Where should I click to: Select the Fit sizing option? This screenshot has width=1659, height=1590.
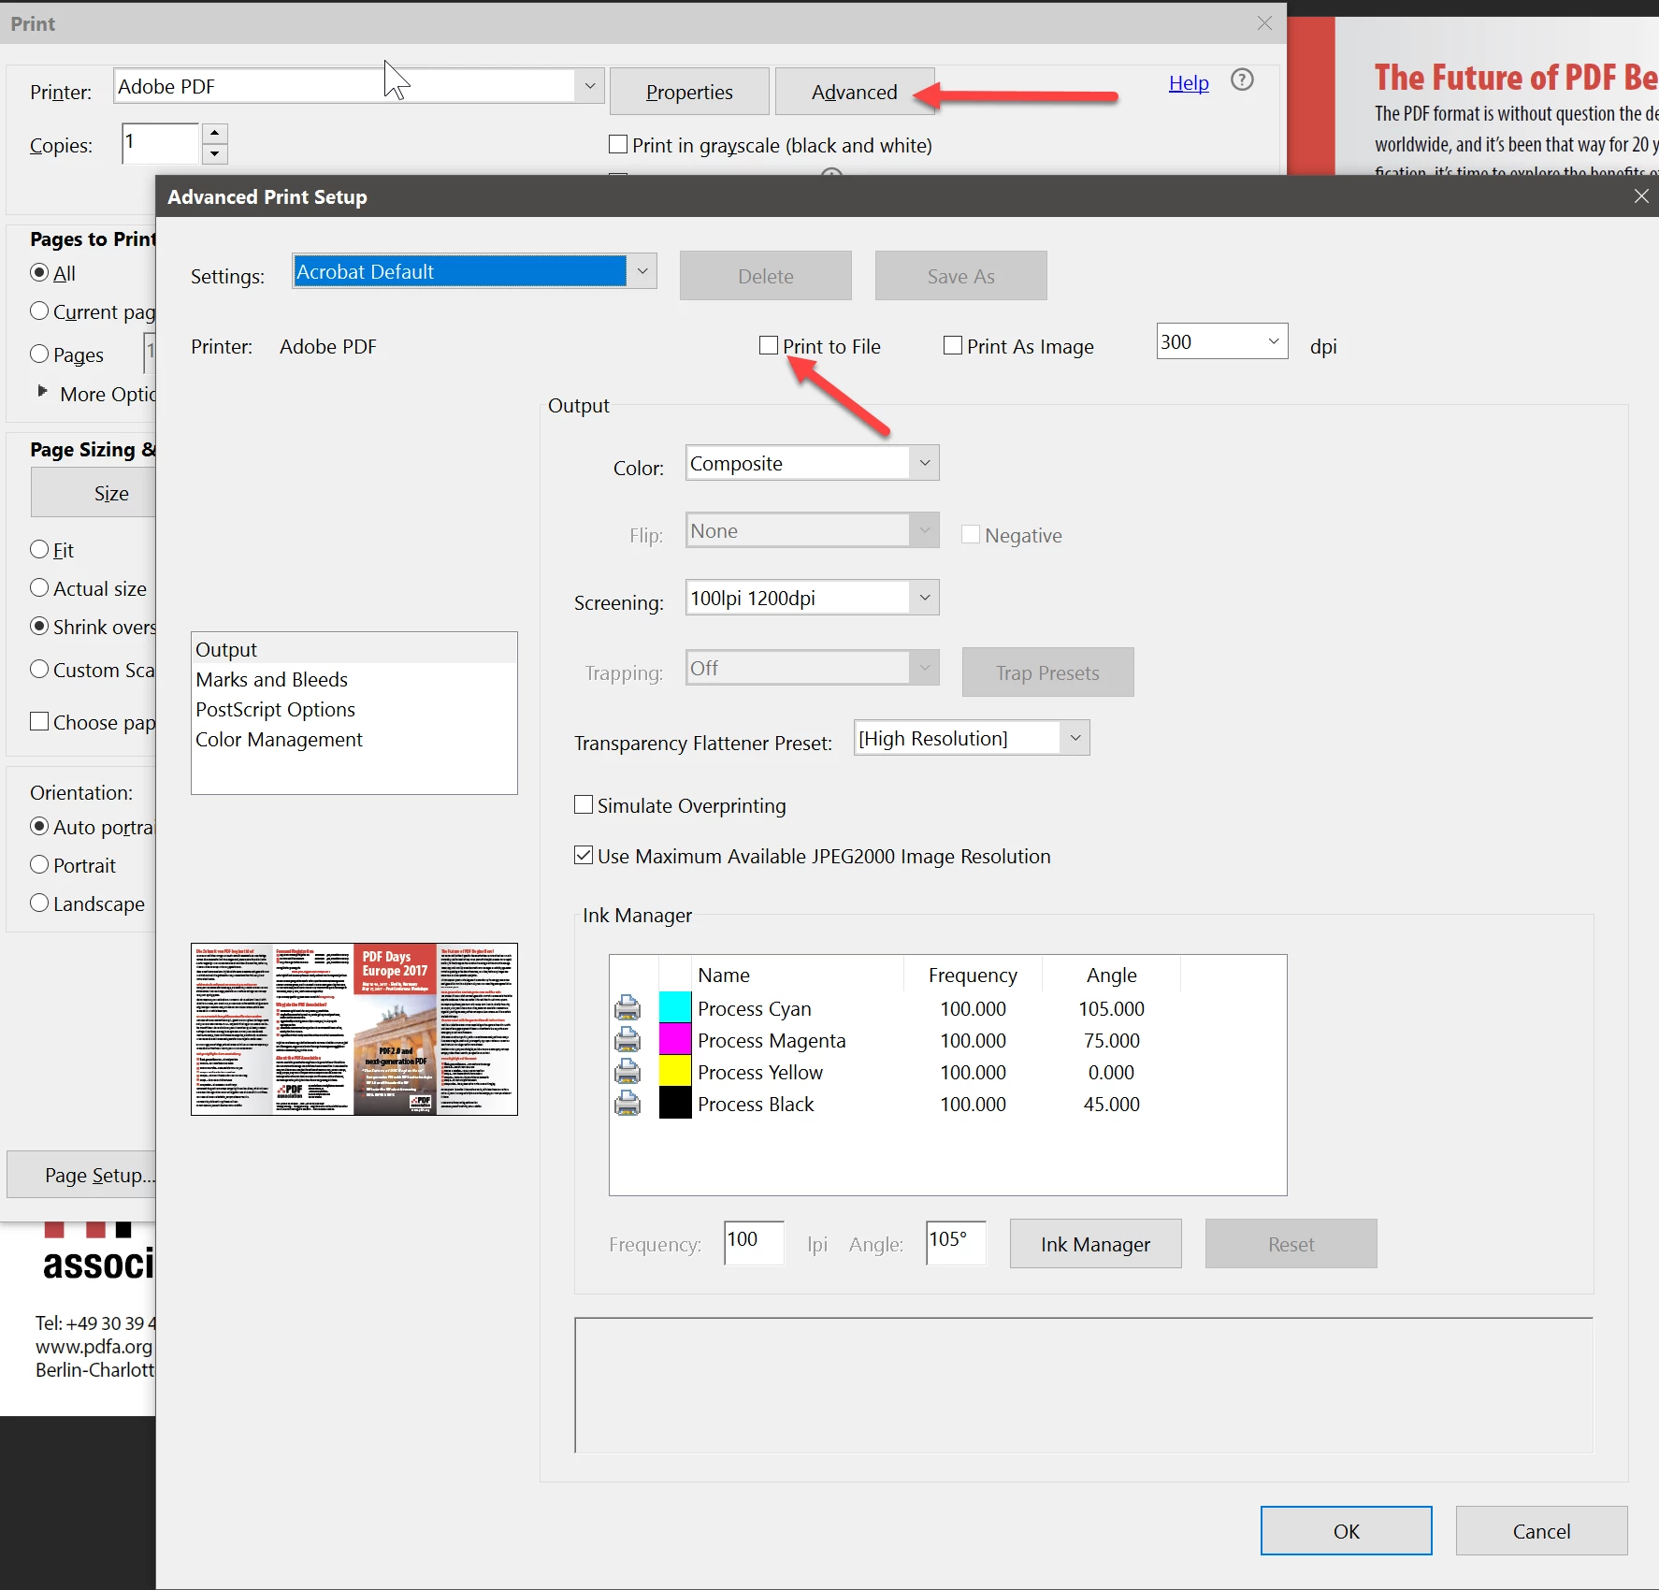(39, 549)
